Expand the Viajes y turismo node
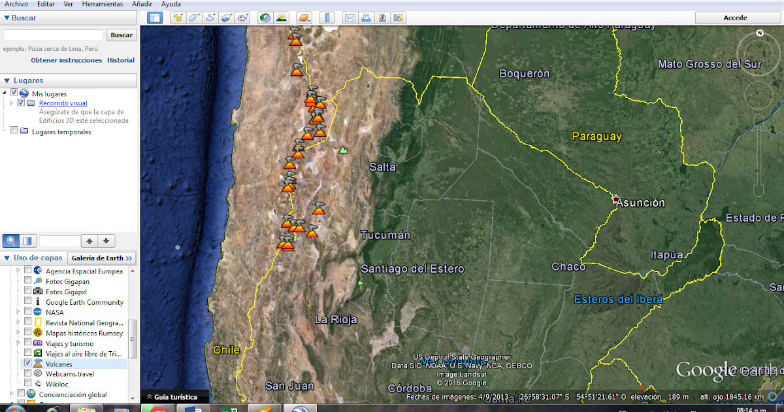This screenshot has height=412, width=784. (x=18, y=343)
